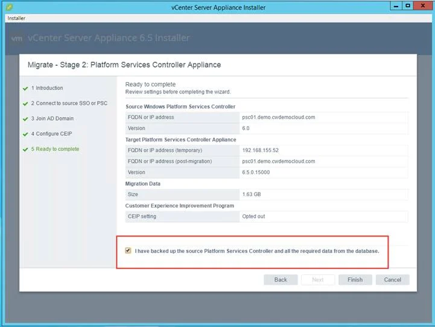Click the disabled Next button
The width and height of the screenshot is (435, 327).
(318, 279)
